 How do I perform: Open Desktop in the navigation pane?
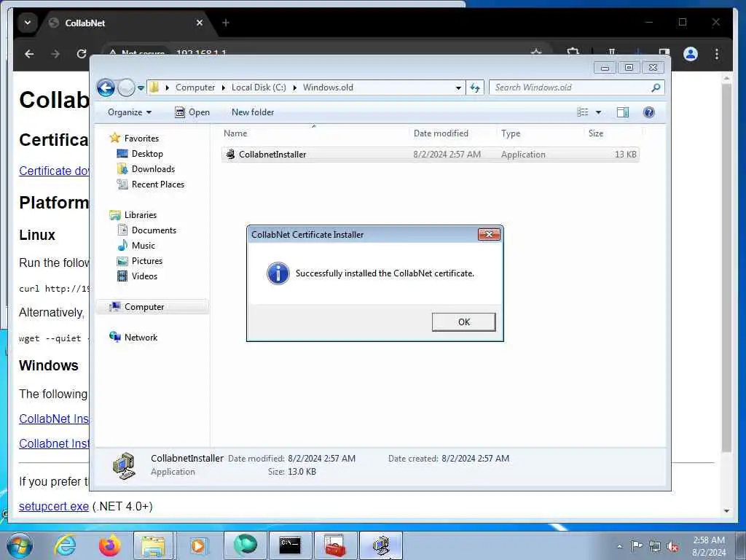pos(147,154)
